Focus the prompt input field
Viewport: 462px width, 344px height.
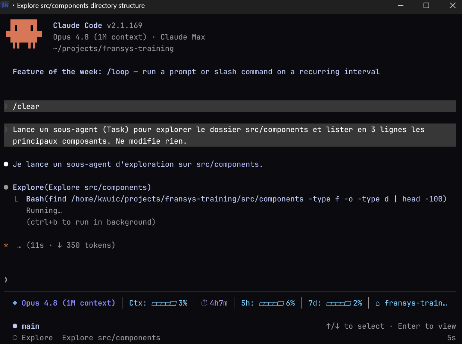[230, 280]
